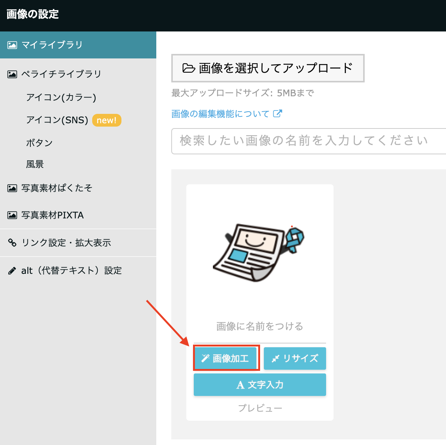Click the 画像に名前をつける name field
The width and height of the screenshot is (446, 445).
point(260,327)
